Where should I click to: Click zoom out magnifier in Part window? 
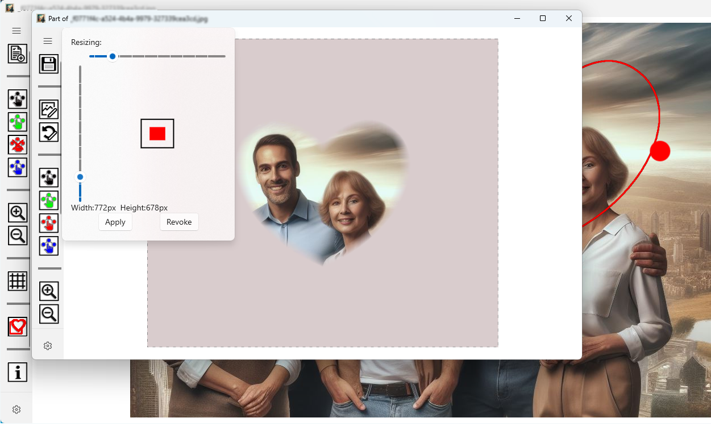click(x=49, y=314)
